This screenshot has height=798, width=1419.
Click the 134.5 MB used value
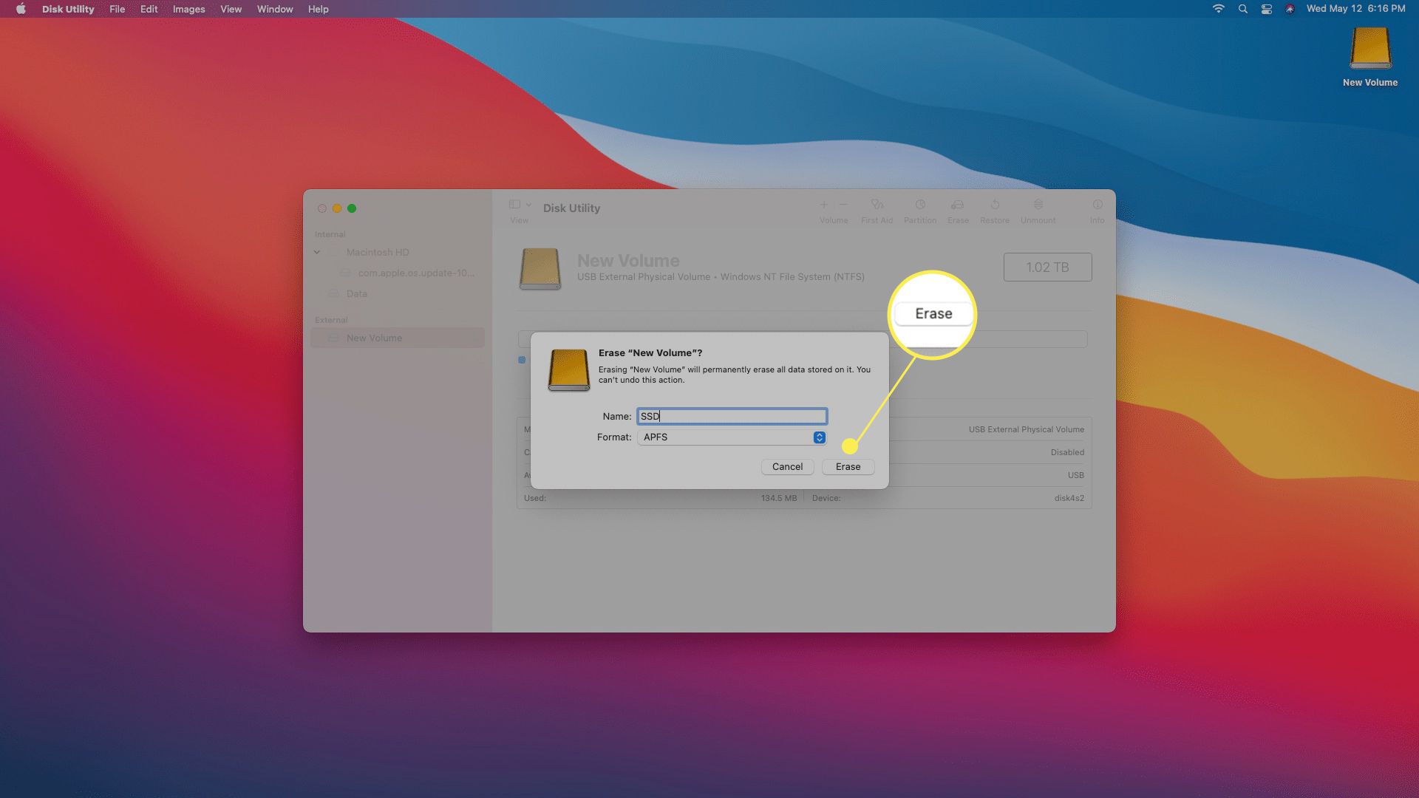click(779, 498)
